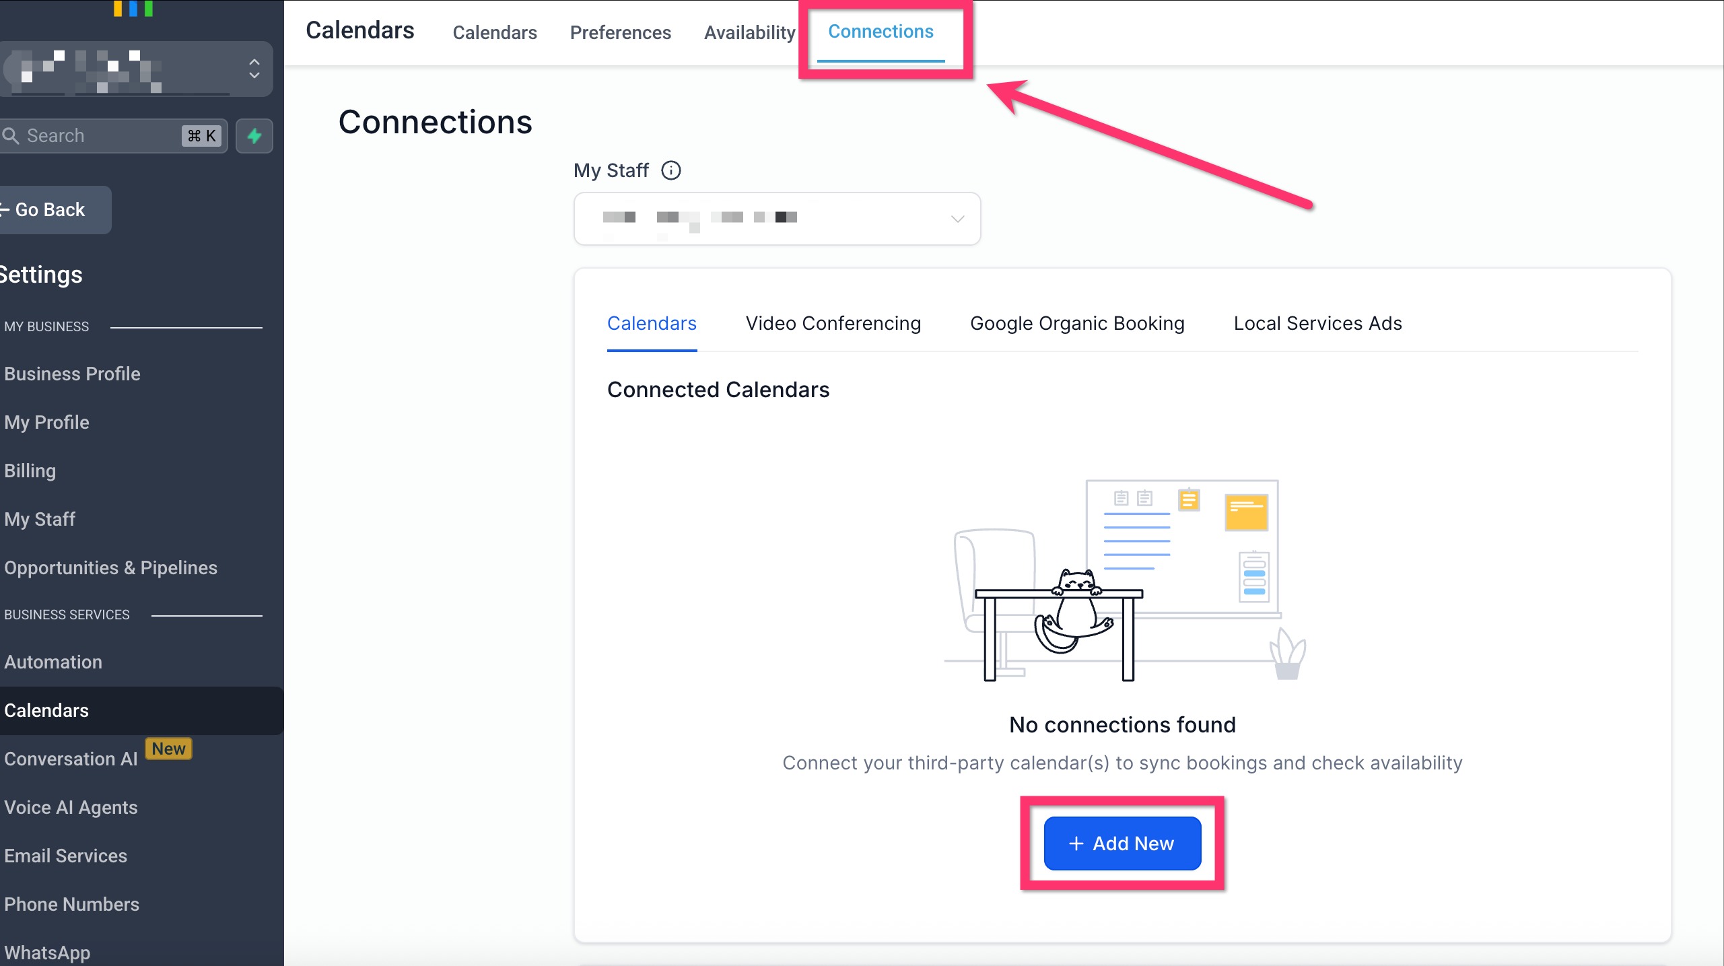Open the top Calendars navigation tab

(x=494, y=32)
